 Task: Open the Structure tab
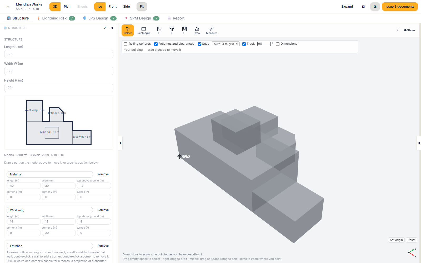[18, 18]
